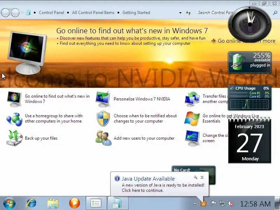Select Getting Started breadcrumb

tap(136, 13)
